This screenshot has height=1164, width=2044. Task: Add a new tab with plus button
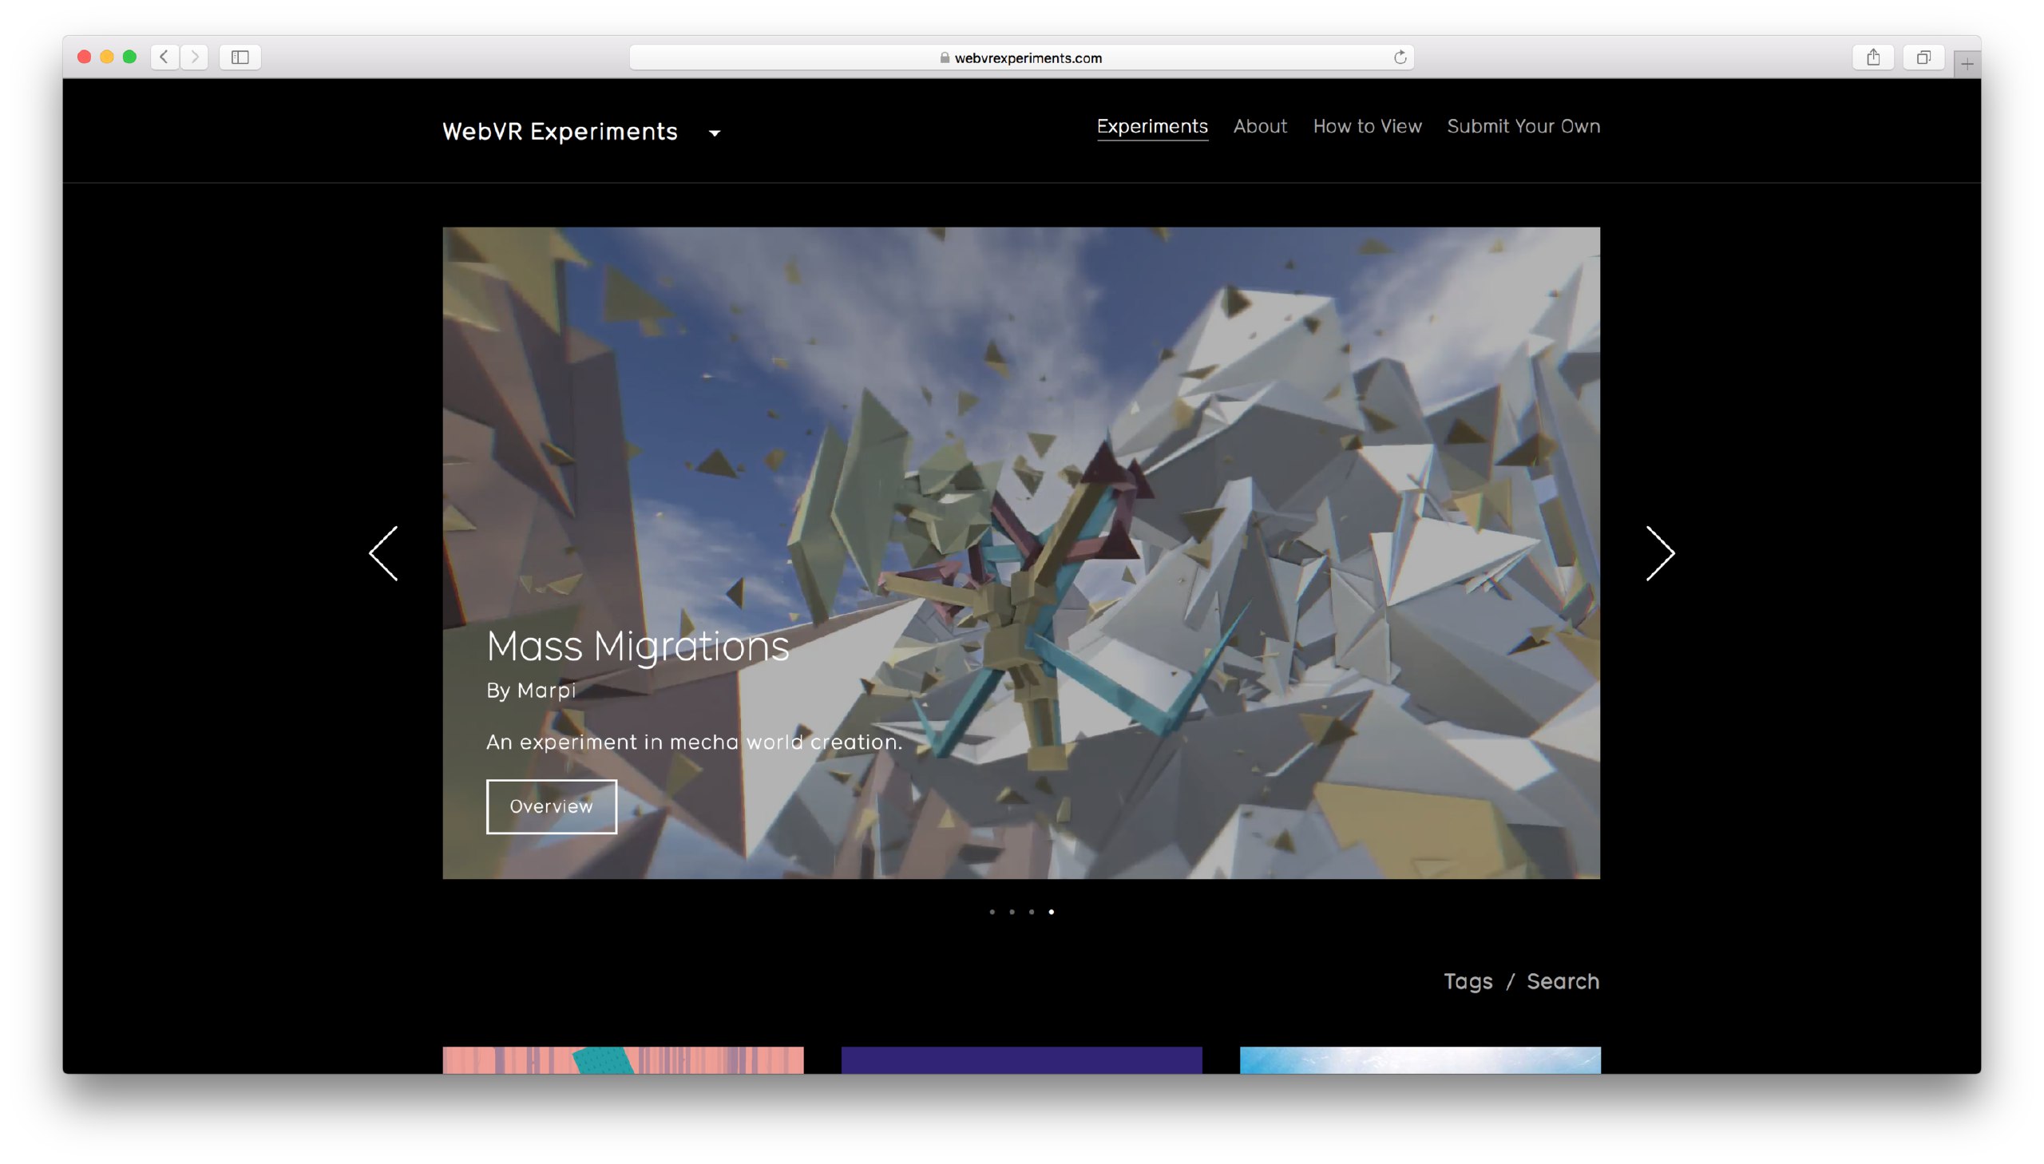click(x=1967, y=64)
